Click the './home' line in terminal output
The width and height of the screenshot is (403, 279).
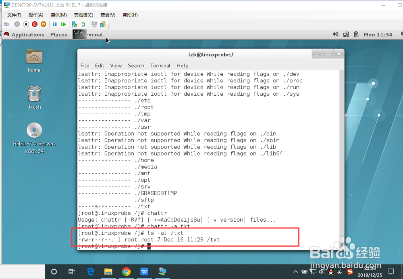click(116, 160)
